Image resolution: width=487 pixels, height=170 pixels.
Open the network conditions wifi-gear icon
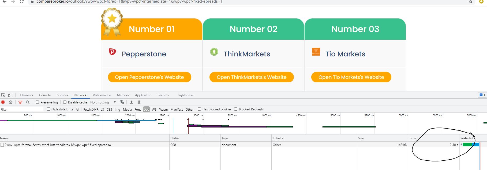click(x=122, y=102)
